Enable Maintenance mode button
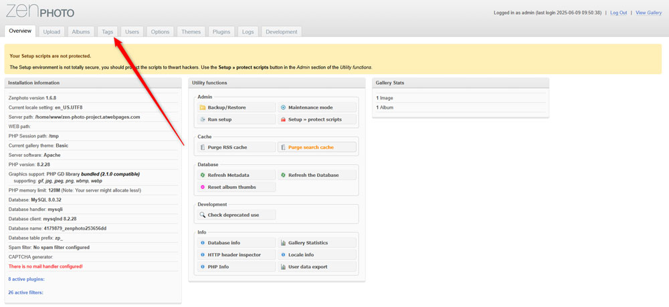The height and width of the screenshot is (307, 669). pyautogui.click(x=317, y=107)
